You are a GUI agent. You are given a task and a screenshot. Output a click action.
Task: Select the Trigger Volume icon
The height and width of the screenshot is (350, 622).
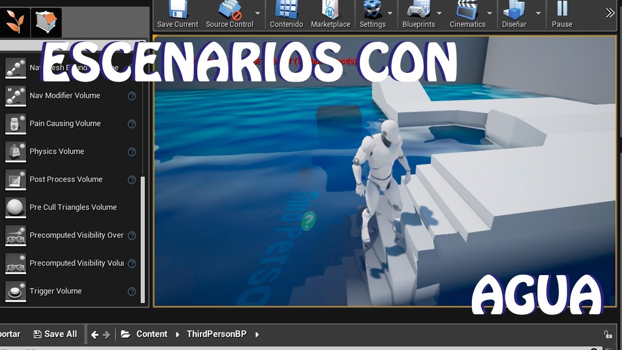(16, 291)
